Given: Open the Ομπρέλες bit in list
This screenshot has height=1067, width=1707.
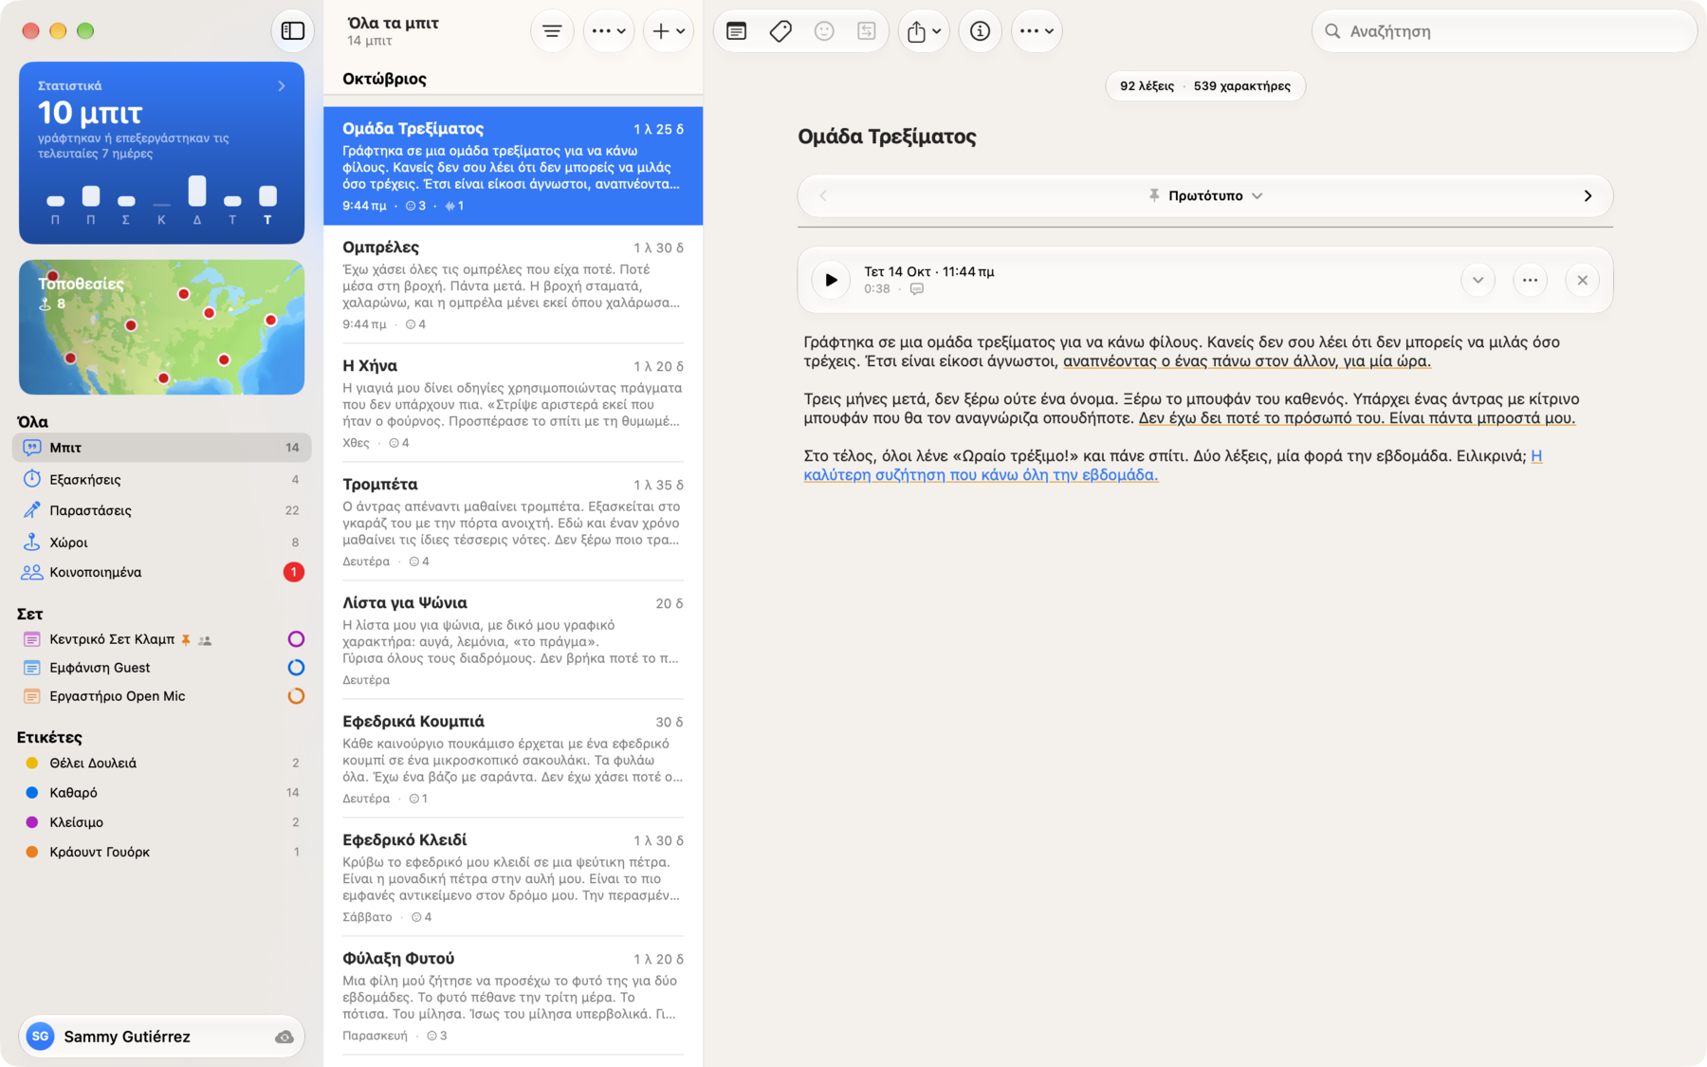Looking at the screenshot, I should 513,285.
